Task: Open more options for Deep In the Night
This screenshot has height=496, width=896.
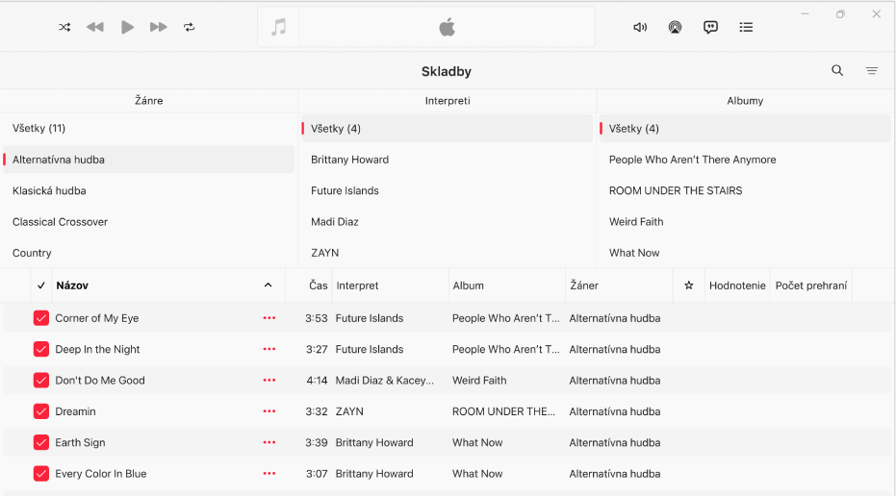Action: [x=269, y=349]
